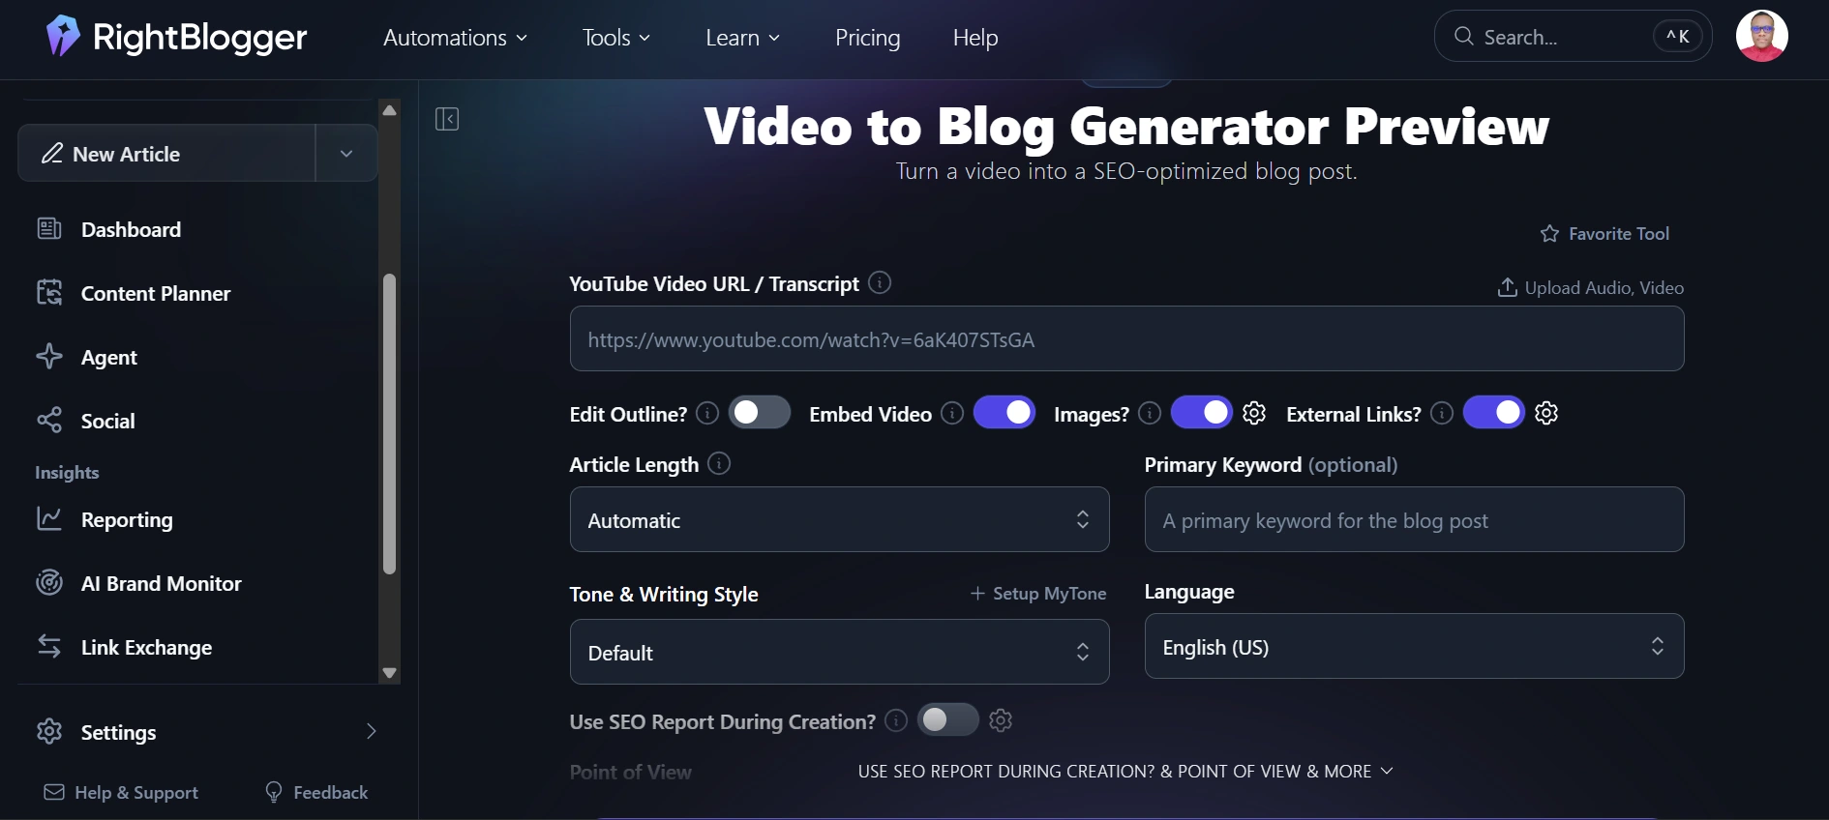Click the Embed Video info icon

[952, 414]
